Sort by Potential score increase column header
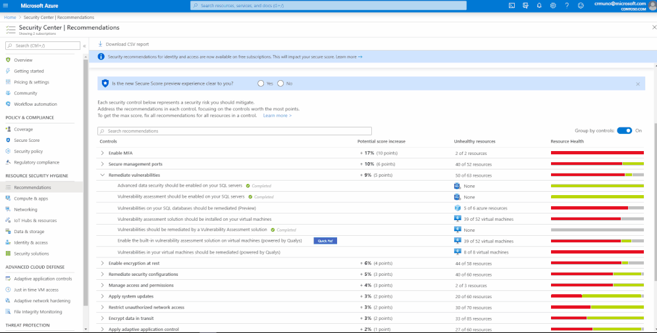657x333 pixels. tap(381, 142)
